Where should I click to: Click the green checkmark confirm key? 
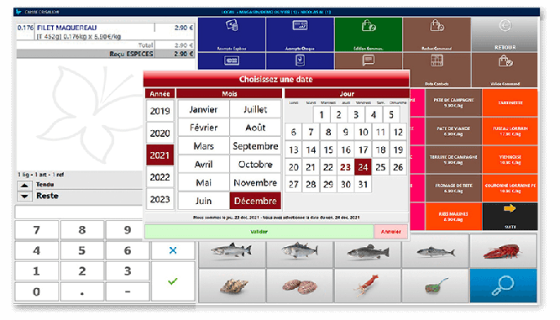pyautogui.click(x=173, y=281)
